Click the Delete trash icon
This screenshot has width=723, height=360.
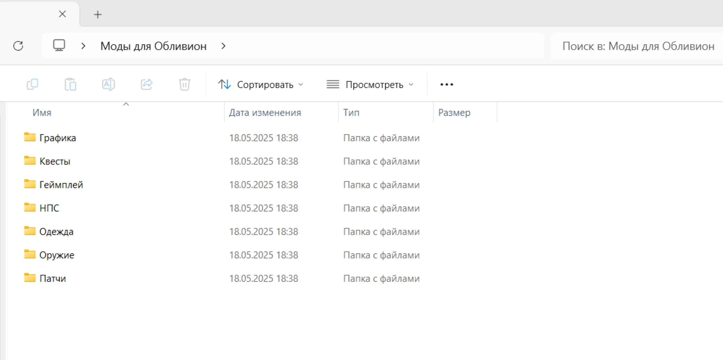pyautogui.click(x=184, y=84)
